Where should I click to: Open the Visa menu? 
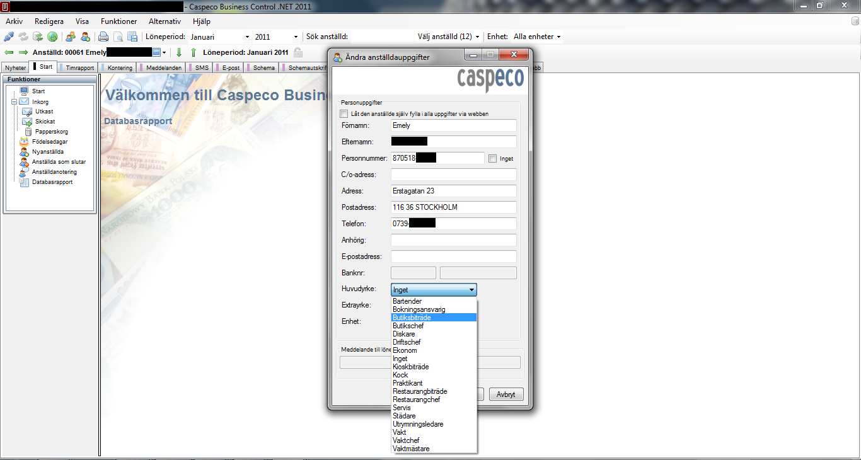pos(82,21)
